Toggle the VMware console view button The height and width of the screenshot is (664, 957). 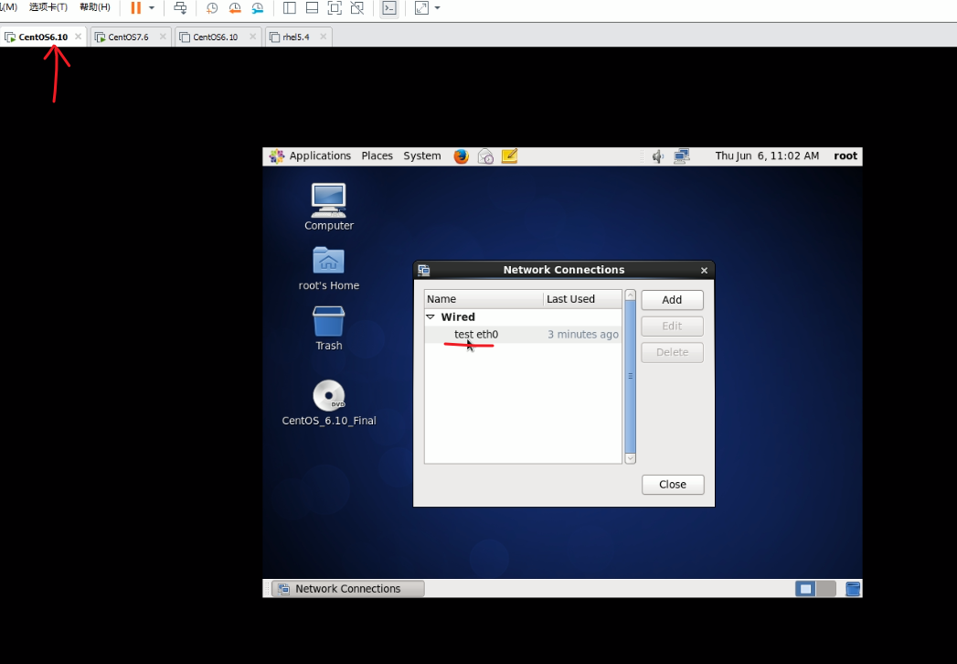point(389,8)
